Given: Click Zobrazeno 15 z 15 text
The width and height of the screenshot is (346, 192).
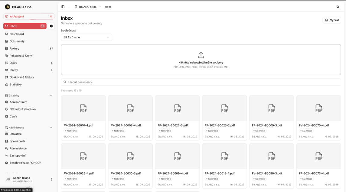Looking at the screenshot, I should click(71, 90).
